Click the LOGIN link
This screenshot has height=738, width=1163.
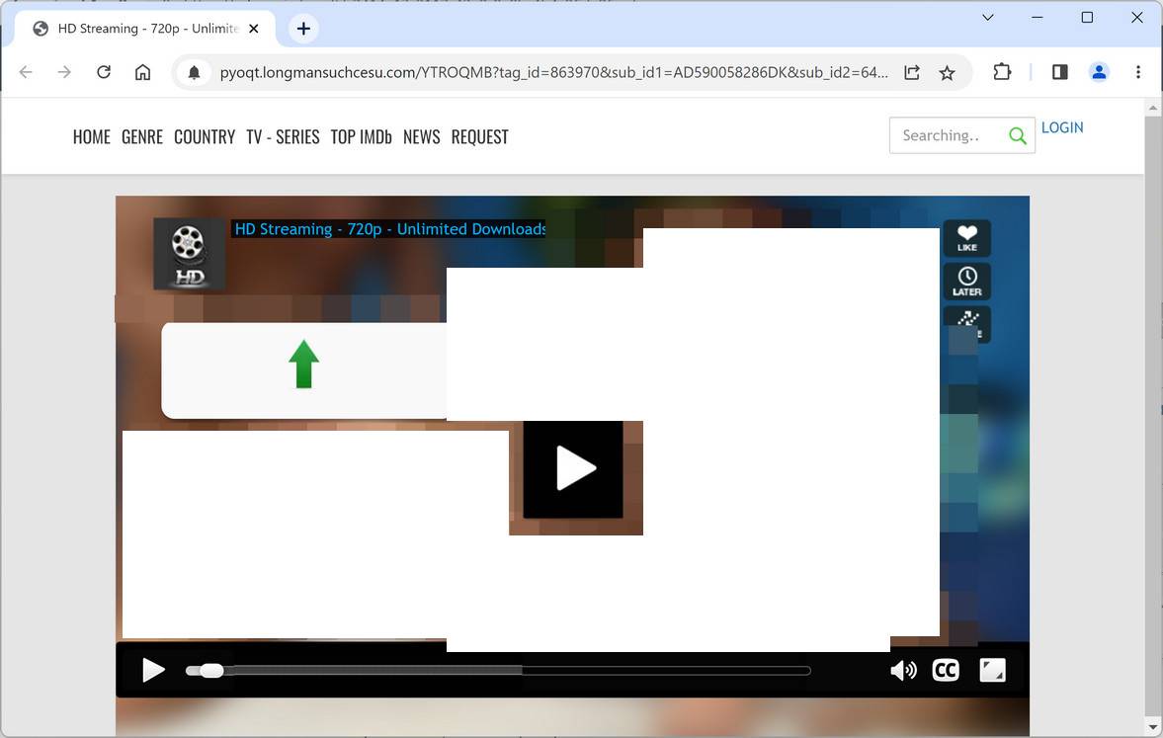point(1062,126)
